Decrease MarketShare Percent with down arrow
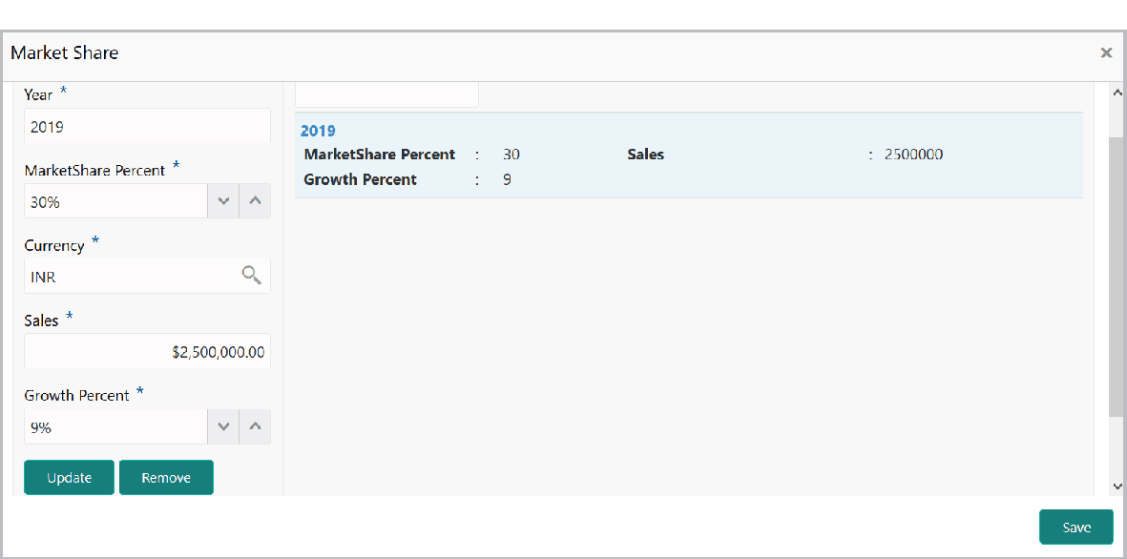 (223, 201)
